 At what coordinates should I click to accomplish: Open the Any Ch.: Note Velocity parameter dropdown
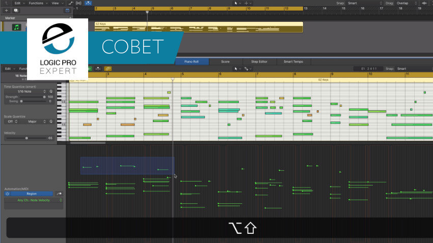[34, 200]
